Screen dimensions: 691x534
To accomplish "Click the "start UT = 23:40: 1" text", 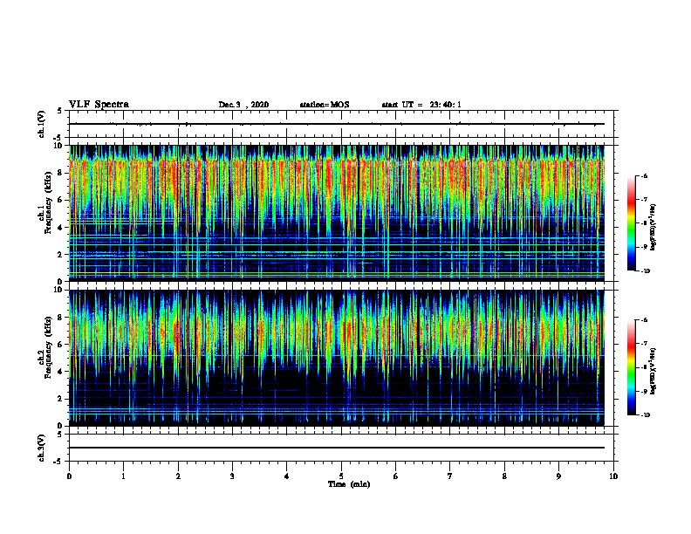I will pos(421,105).
